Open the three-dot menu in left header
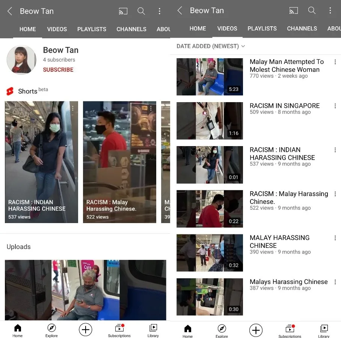Screen dimensions: 341x338 click(x=159, y=11)
